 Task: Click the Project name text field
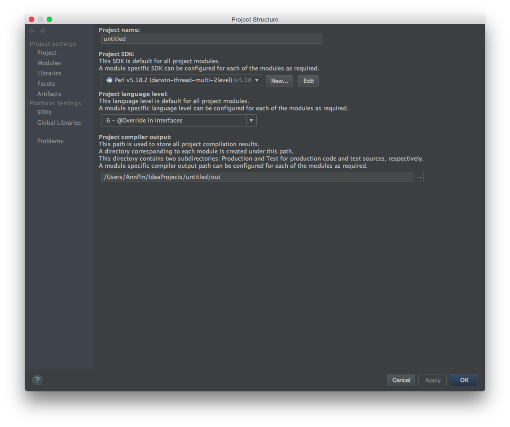tap(211, 39)
